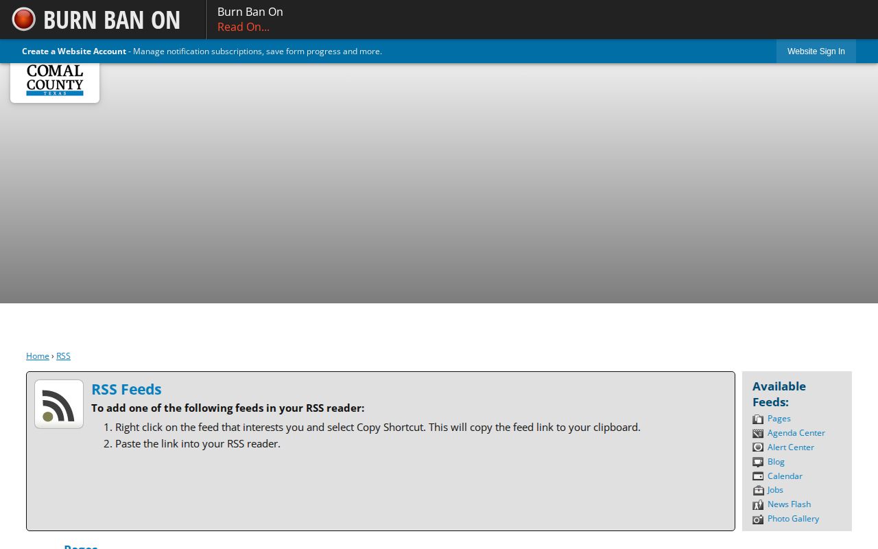Open the Jobs feed link
The width and height of the screenshot is (878, 549).
(775, 490)
